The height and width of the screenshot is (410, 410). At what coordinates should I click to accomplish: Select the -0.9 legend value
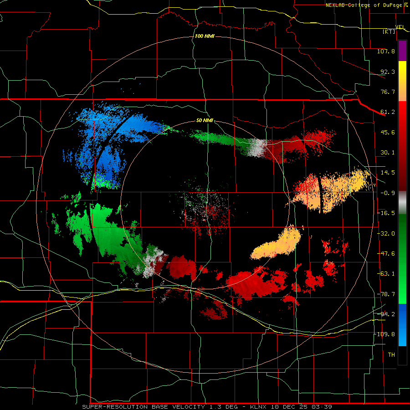(x=388, y=193)
